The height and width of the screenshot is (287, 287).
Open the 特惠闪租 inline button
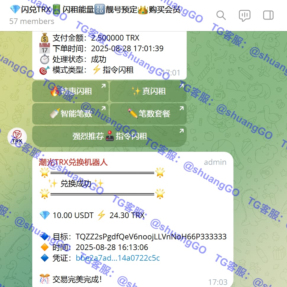point(71,91)
